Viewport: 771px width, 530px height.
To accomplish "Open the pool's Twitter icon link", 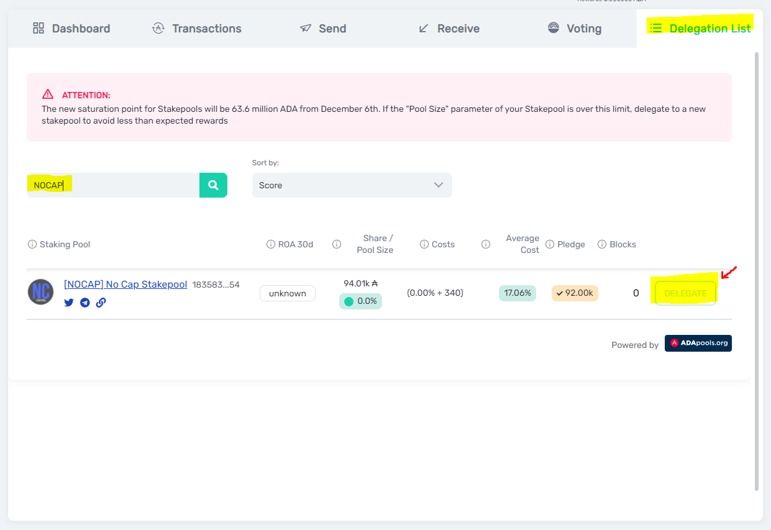I will click(69, 303).
